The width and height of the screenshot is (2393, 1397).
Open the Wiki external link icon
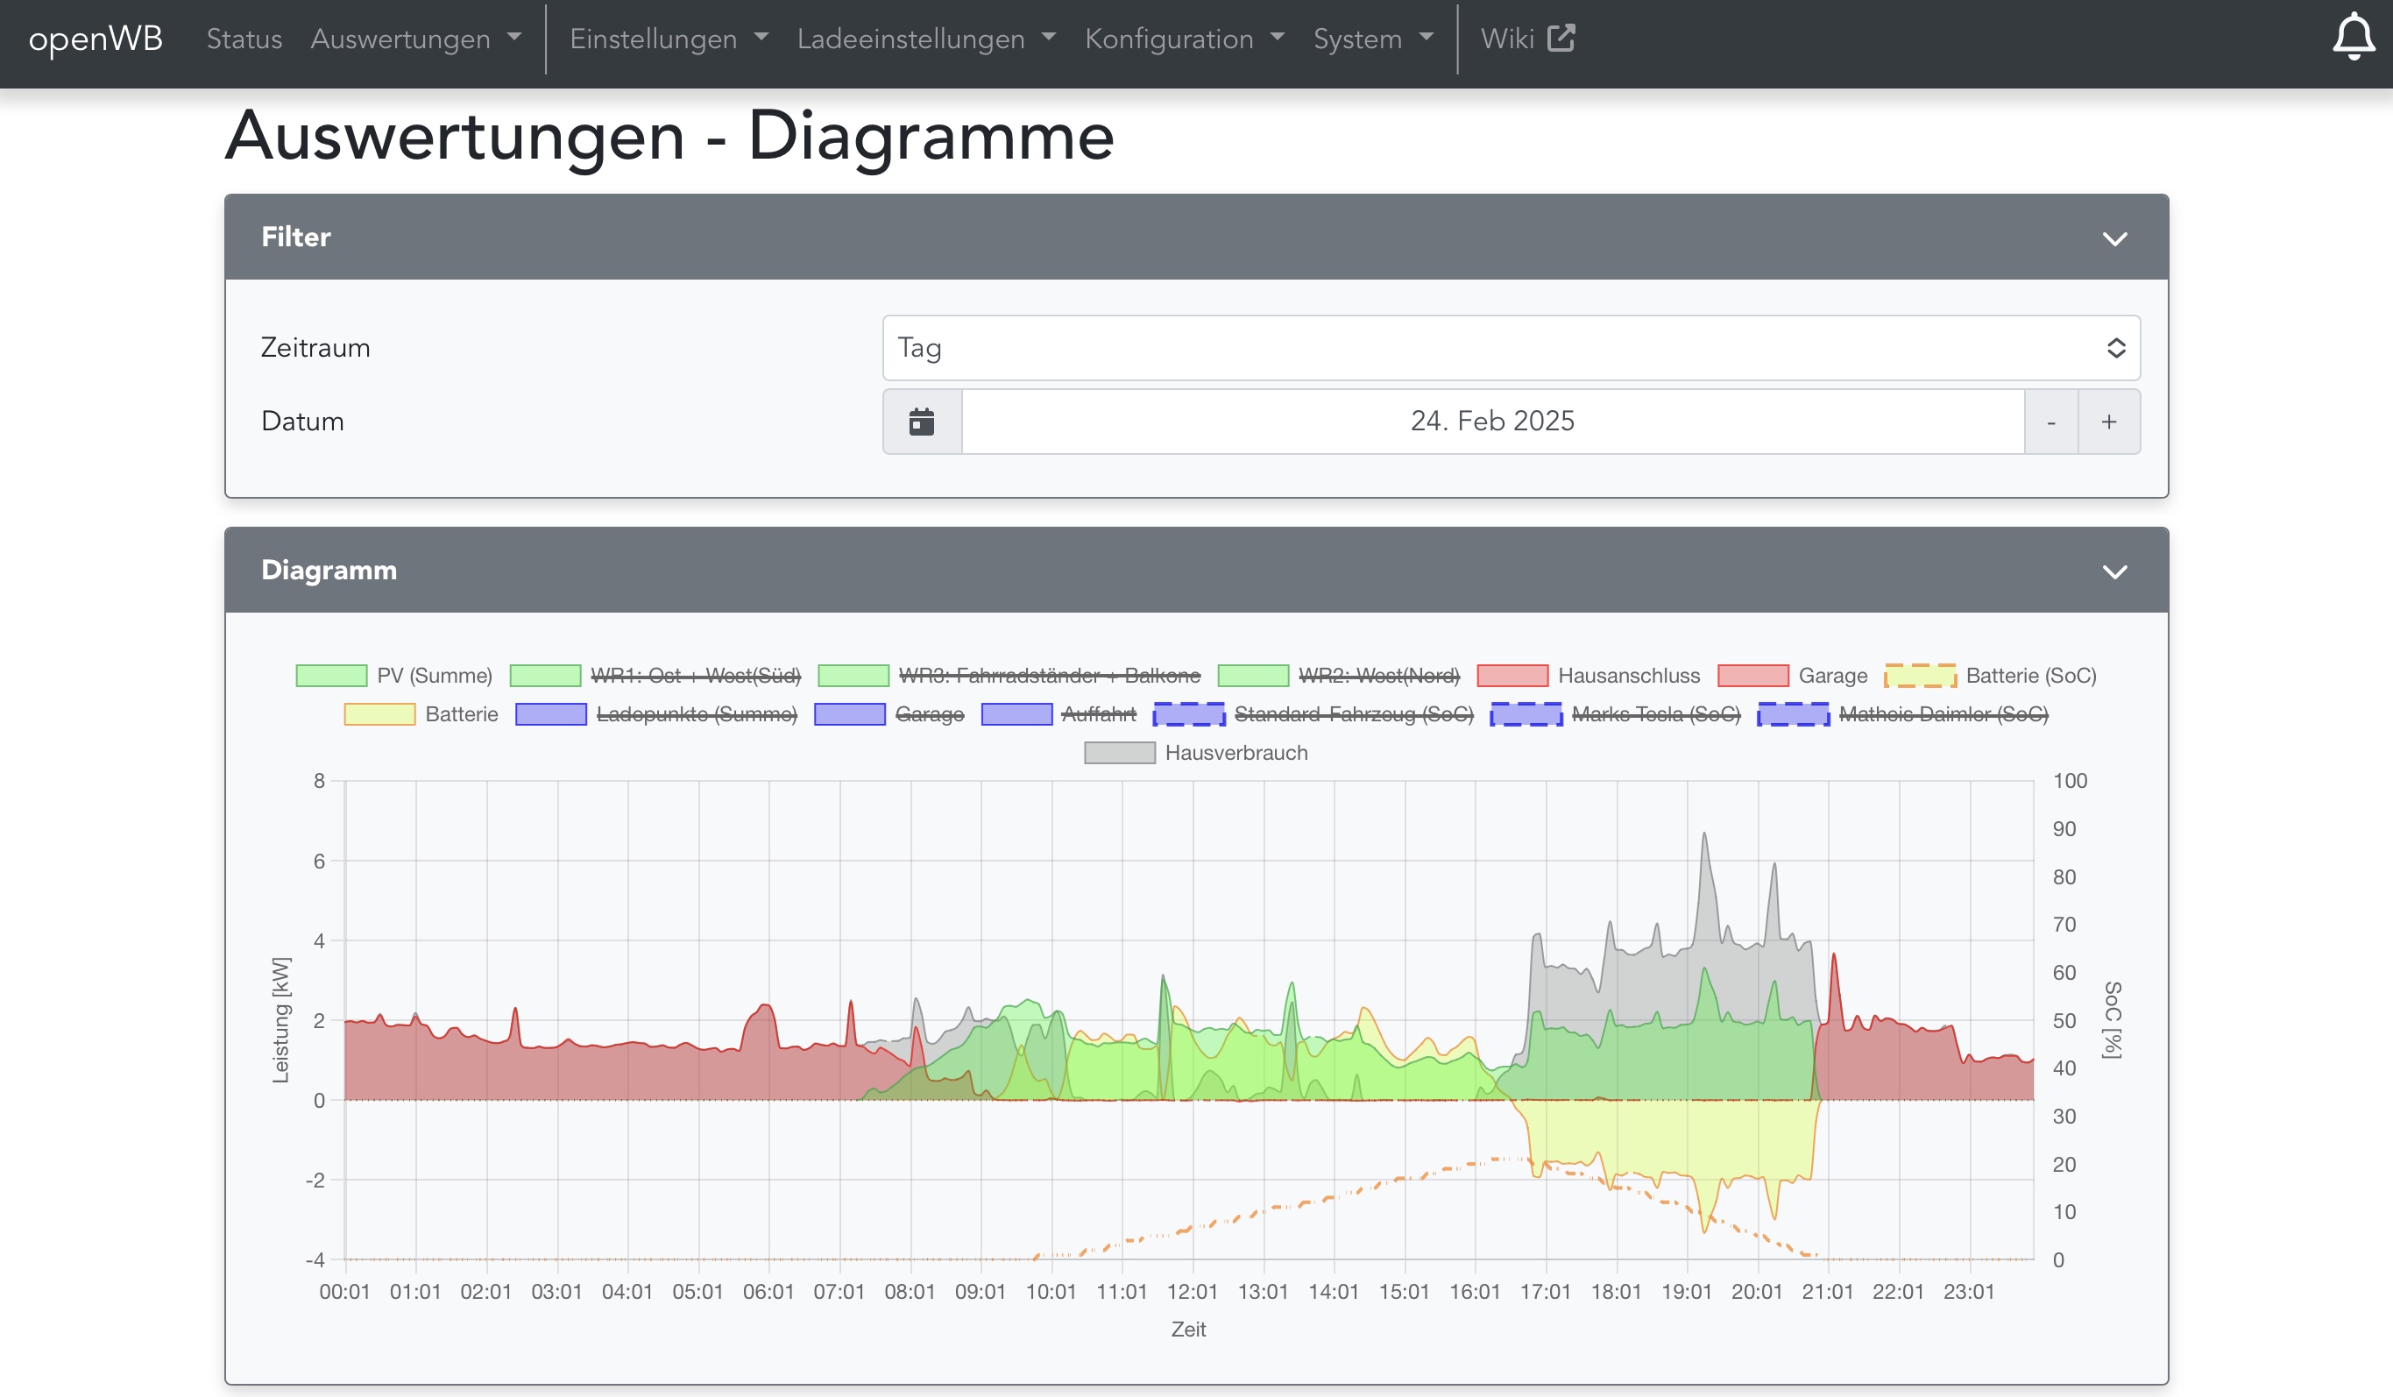pos(1561,38)
